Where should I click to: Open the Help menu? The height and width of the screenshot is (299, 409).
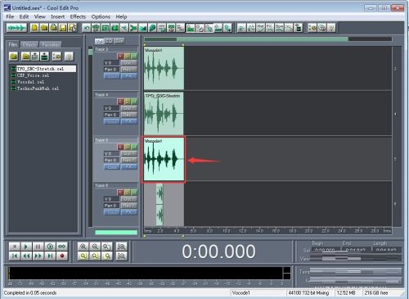pyautogui.click(x=121, y=16)
